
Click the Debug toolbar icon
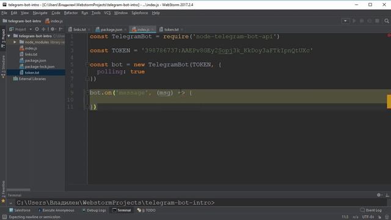point(362,21)
